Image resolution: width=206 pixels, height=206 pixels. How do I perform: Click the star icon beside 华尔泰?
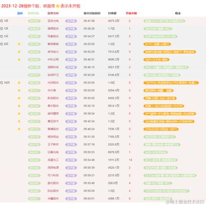19,90
